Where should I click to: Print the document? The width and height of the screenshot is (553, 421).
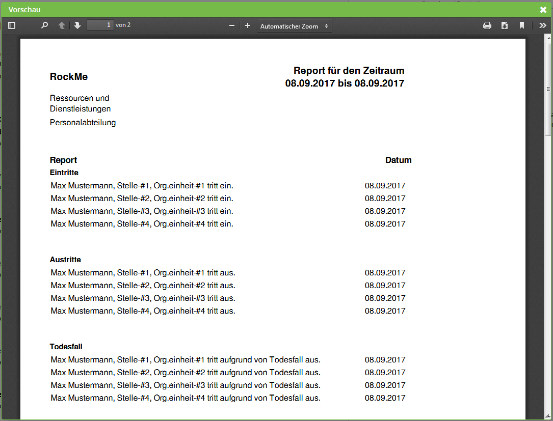pyautogui.click(x=487, y=25)
